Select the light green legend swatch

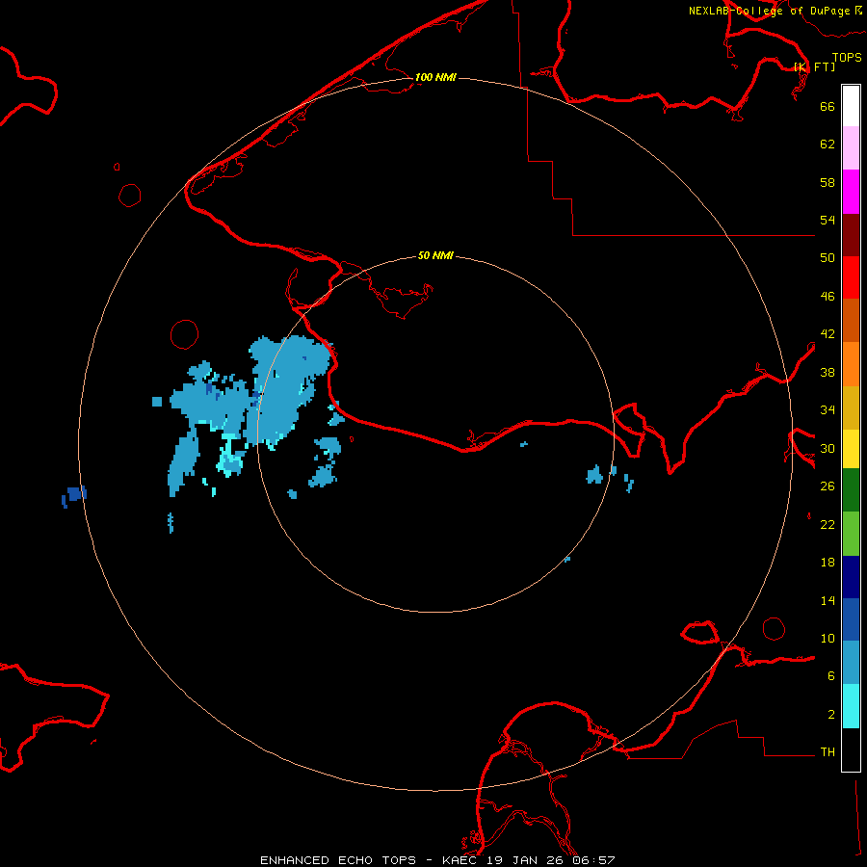851,534
